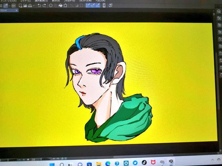Image resolution: width=222 pixels, height=166 pixels.
Task: Create a new canvas with New icon
Action: pos(20,6)
